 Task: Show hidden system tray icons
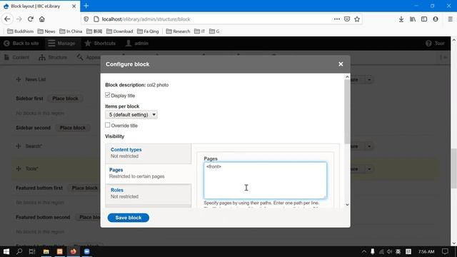coord(364,251)
